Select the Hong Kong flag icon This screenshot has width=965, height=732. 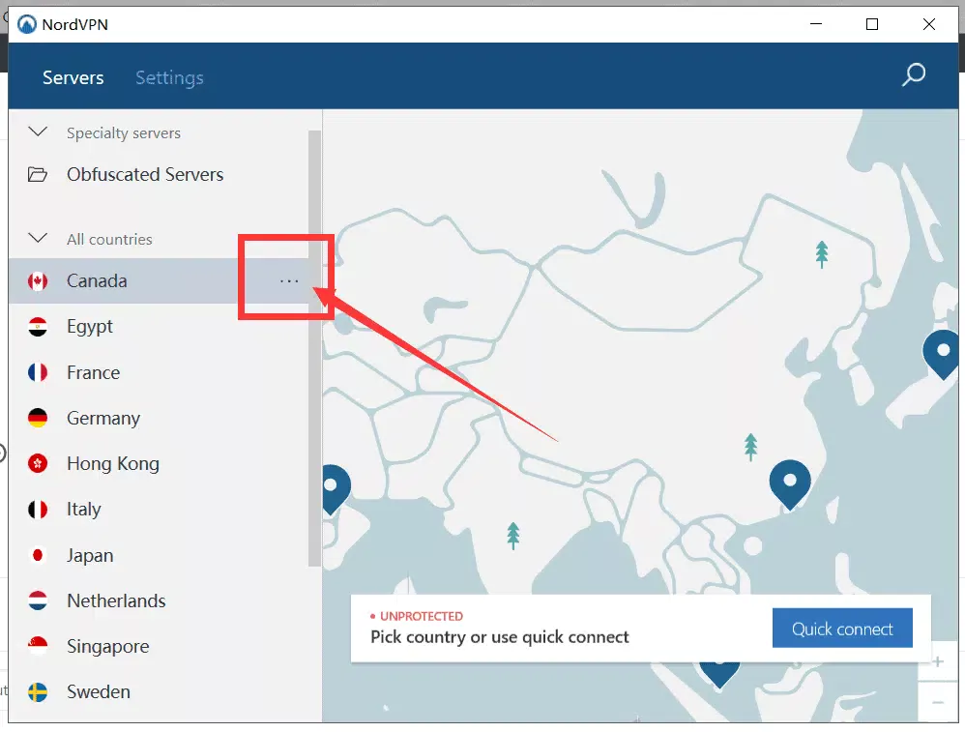(39, 464)
